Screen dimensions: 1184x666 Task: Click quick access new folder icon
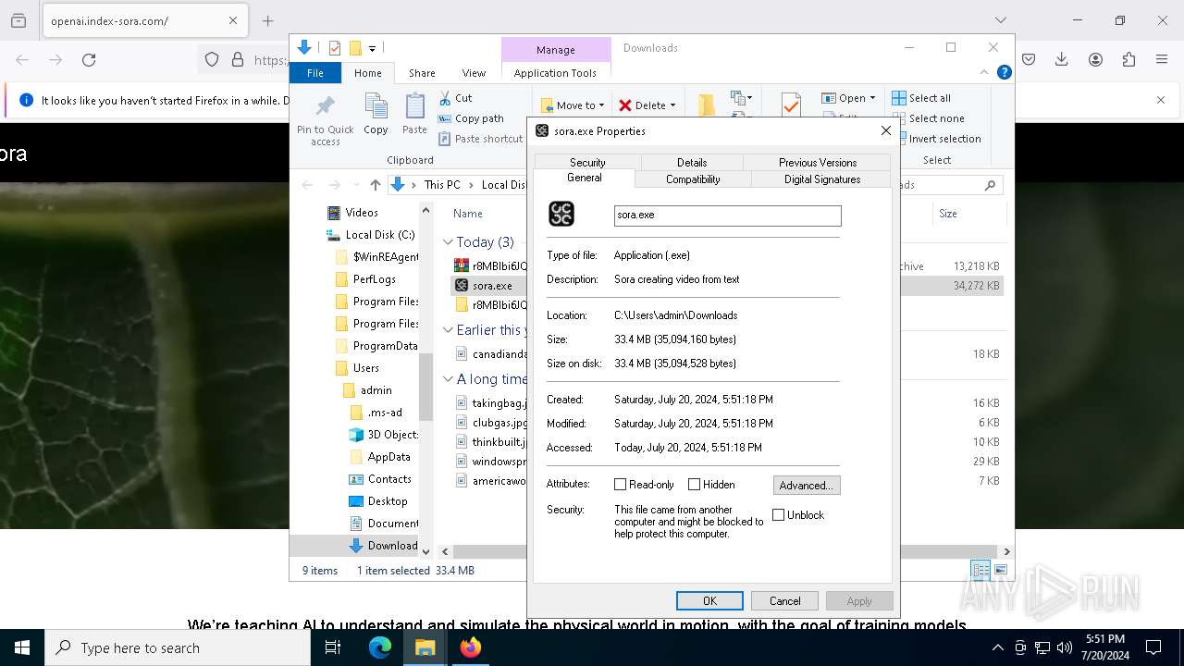354,48
